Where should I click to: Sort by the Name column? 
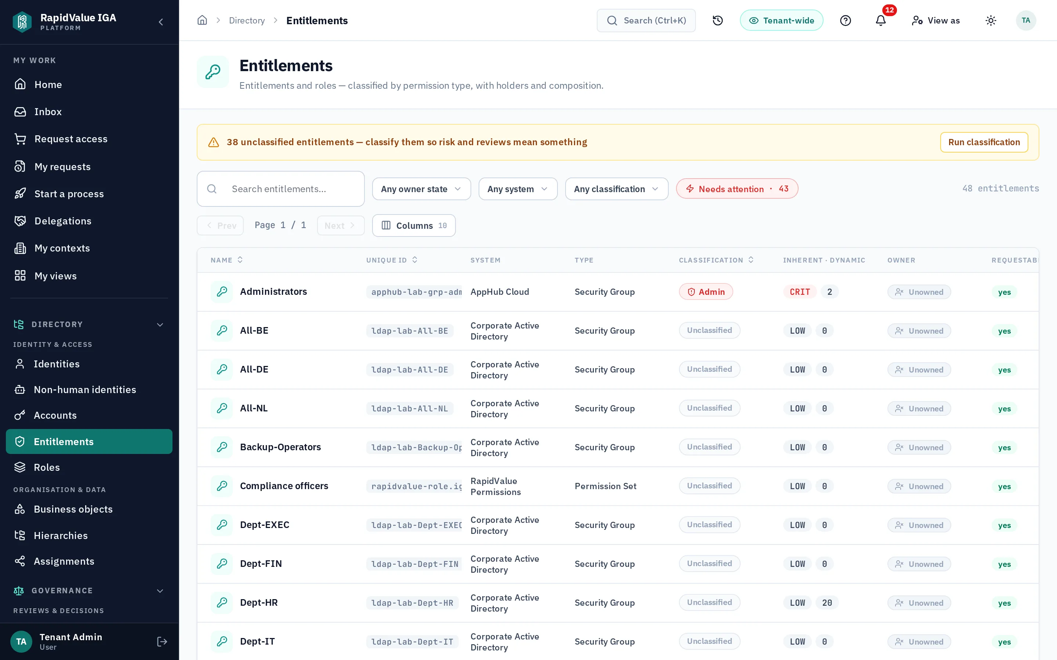click(226, 260)
